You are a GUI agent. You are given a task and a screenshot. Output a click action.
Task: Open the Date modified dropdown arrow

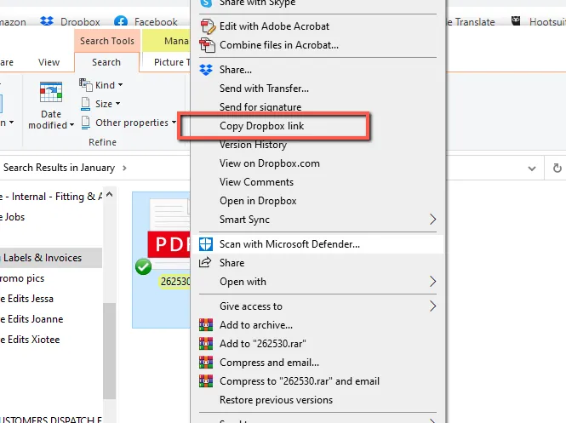pos(71,125)
